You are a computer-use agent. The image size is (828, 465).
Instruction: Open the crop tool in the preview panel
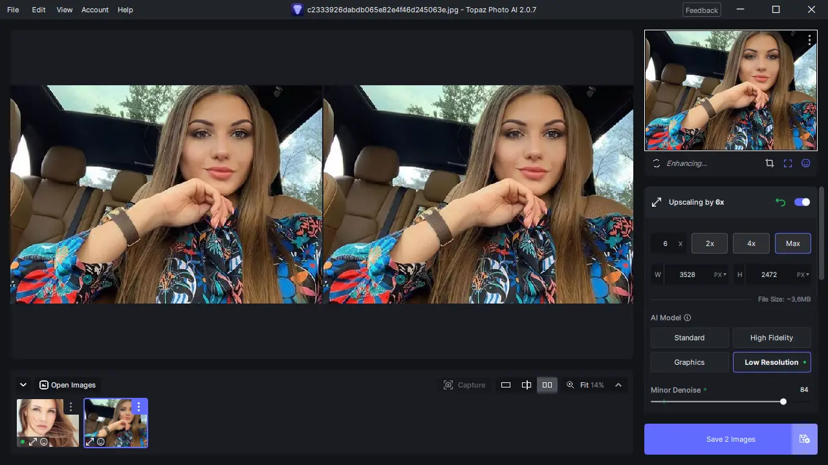[769, 163]
